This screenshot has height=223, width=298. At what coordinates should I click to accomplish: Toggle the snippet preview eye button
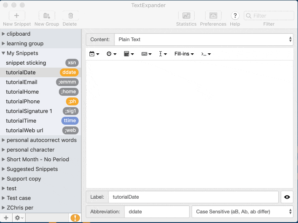pos(287,197)
